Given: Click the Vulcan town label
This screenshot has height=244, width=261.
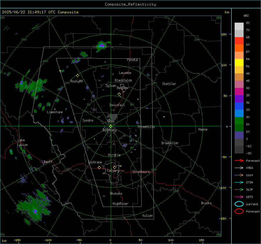Looking at the screenshot, I should pyautogui.click(x=147, y=216).
